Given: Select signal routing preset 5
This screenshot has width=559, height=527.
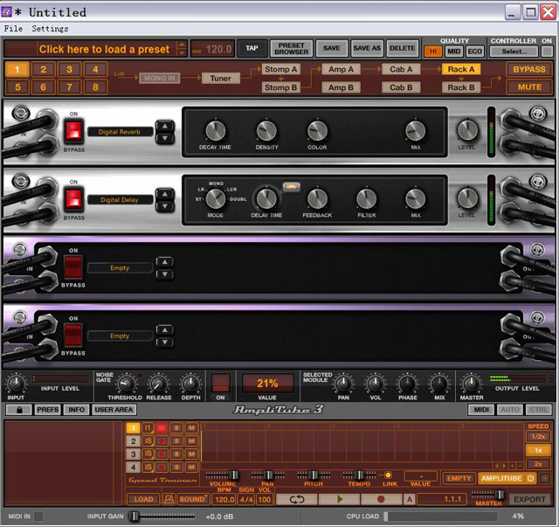Looking at the screenshot, I should (x=17, y=87).
